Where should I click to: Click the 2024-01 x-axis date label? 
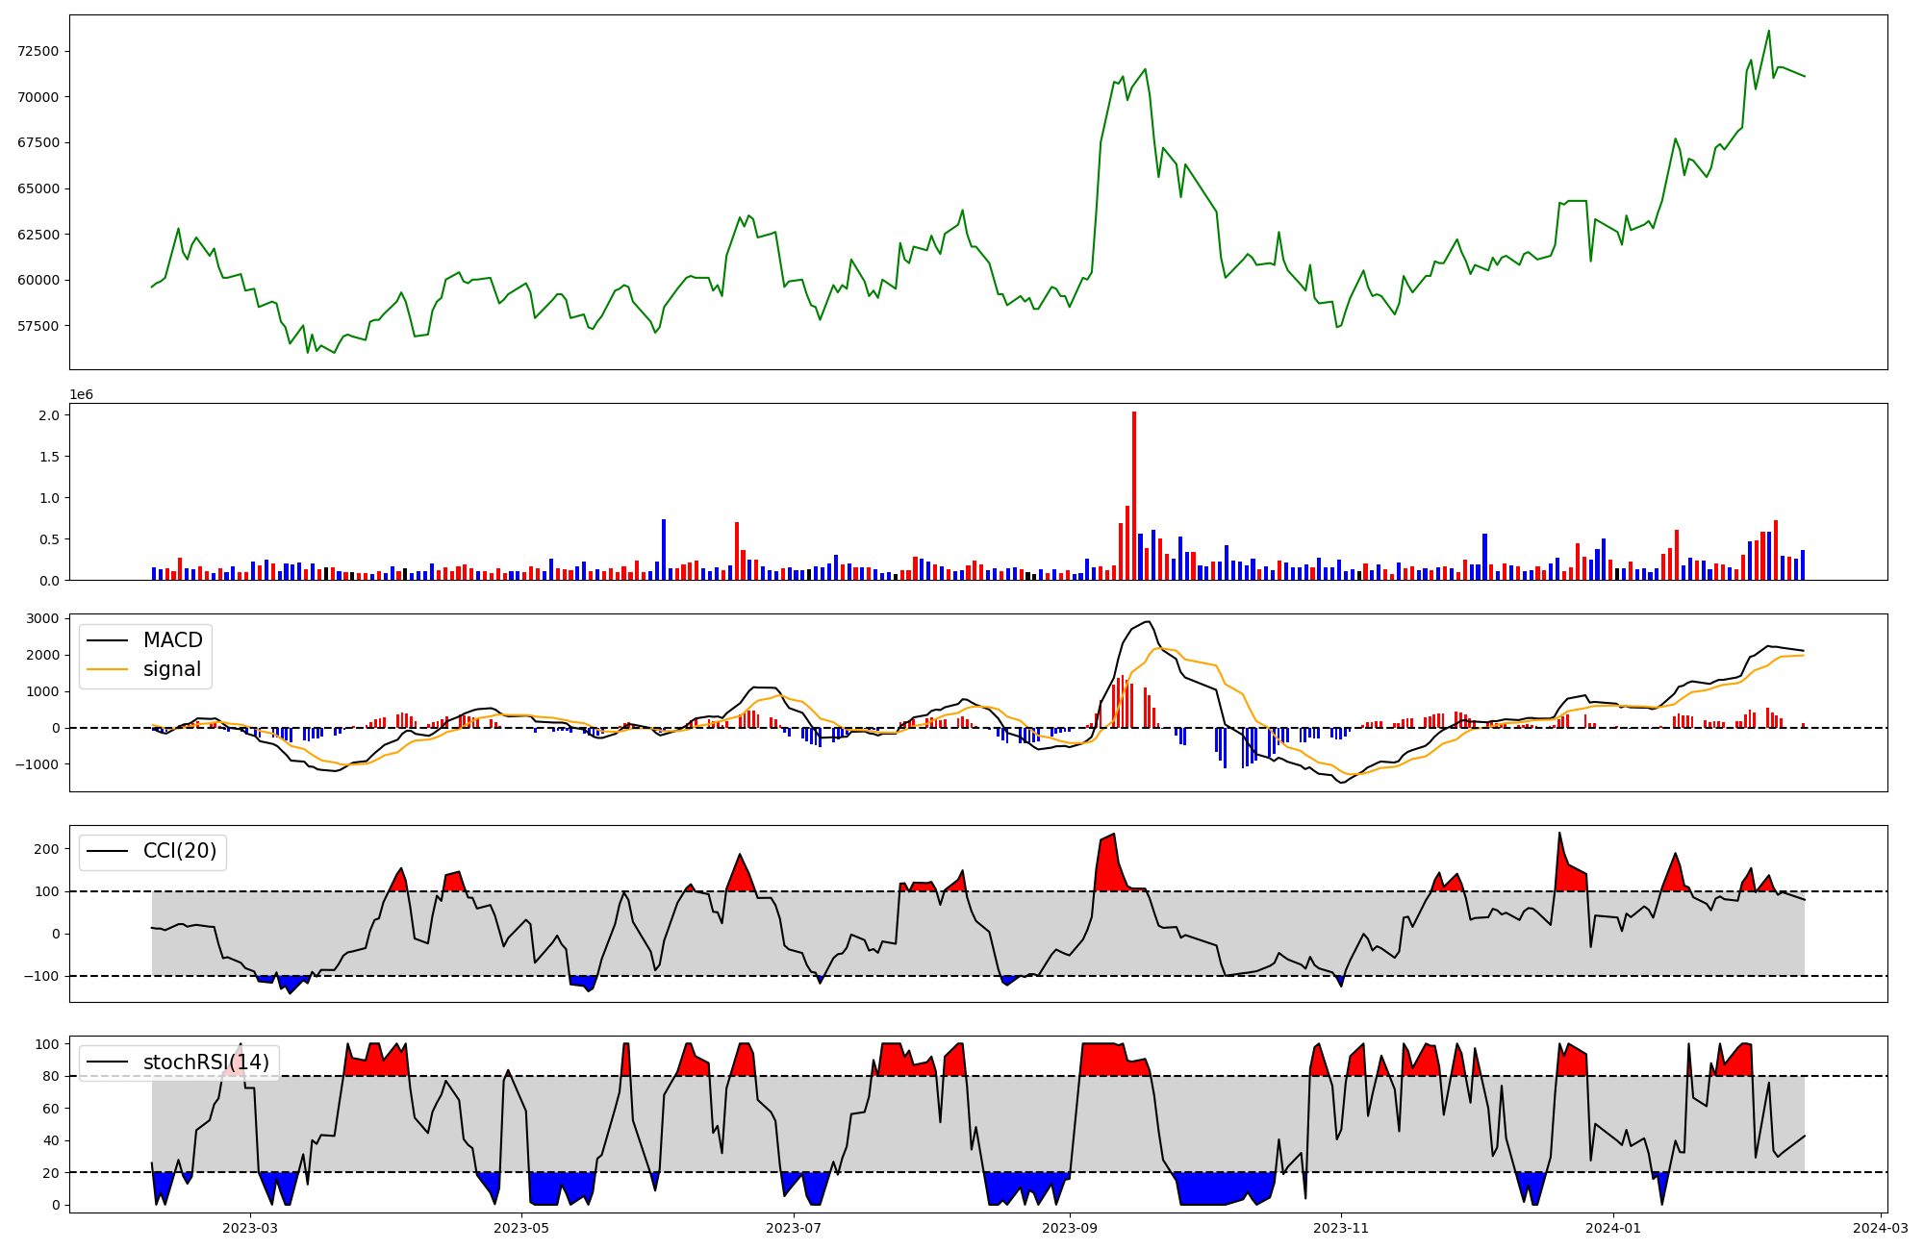tap(1612, 1228)
